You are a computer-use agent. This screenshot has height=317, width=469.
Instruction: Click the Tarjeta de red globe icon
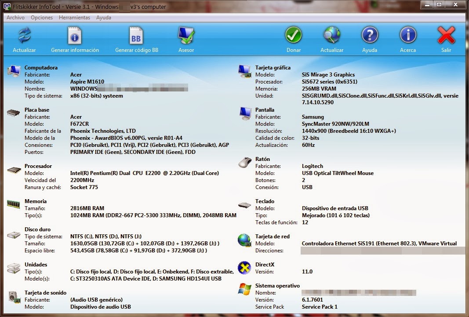point(245,240)
